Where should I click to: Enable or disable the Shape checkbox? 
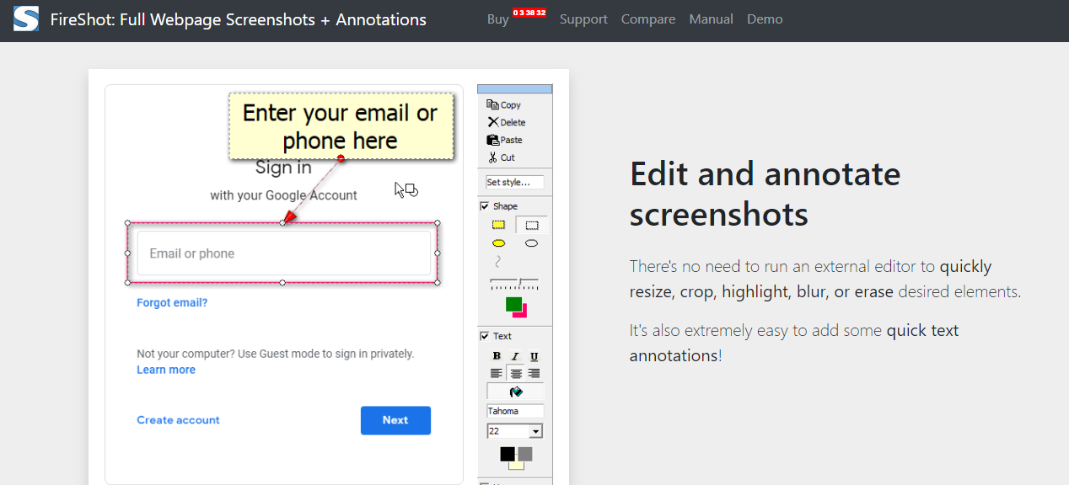click(x=484, y=206)
